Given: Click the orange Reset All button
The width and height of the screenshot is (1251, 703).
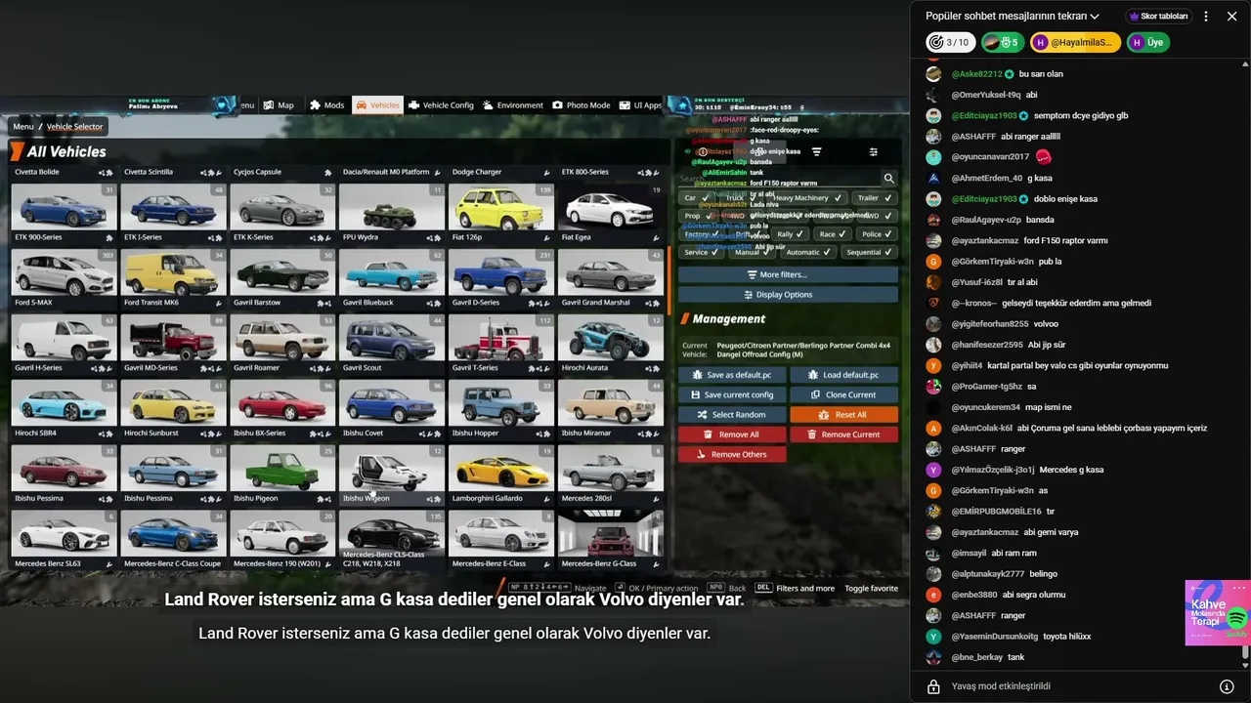Looking at the screenshot, I should point(843,415).
